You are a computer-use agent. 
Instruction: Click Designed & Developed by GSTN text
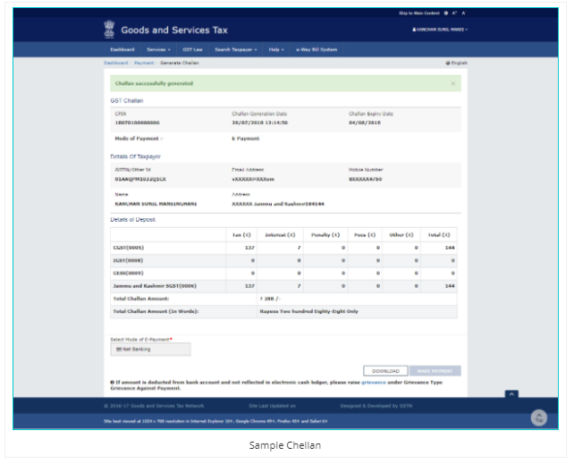(x=376, y=406)
